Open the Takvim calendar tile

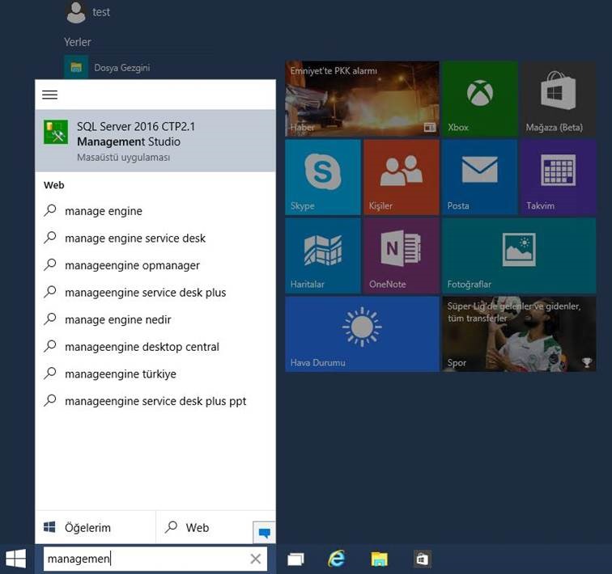[x=558, y=177]
